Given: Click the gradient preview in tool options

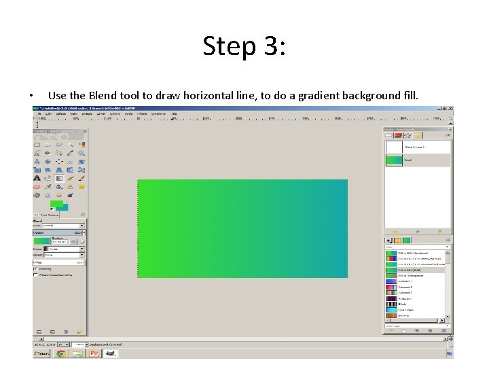Looking at the screenshot, I should click(x=41, y=241).
